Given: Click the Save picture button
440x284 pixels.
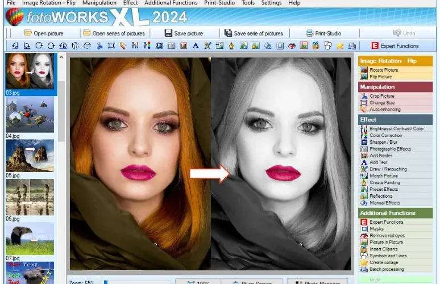Looking at the screenshot, I should [184, 34].
